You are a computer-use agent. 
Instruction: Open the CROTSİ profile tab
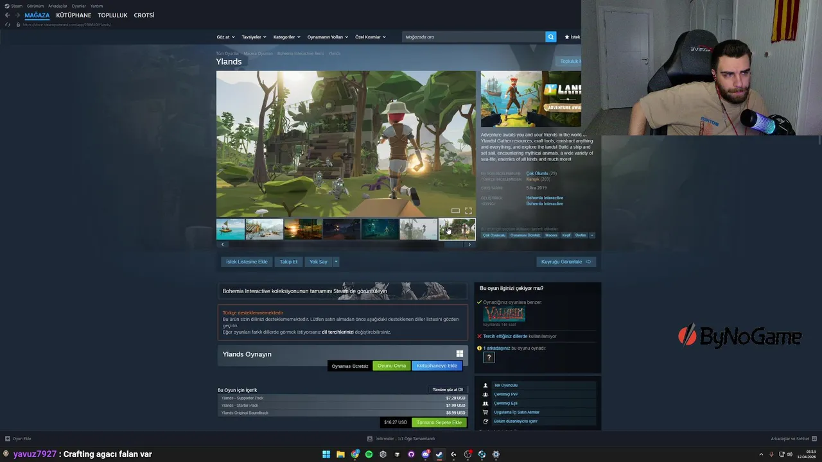(x=144, y=15)
